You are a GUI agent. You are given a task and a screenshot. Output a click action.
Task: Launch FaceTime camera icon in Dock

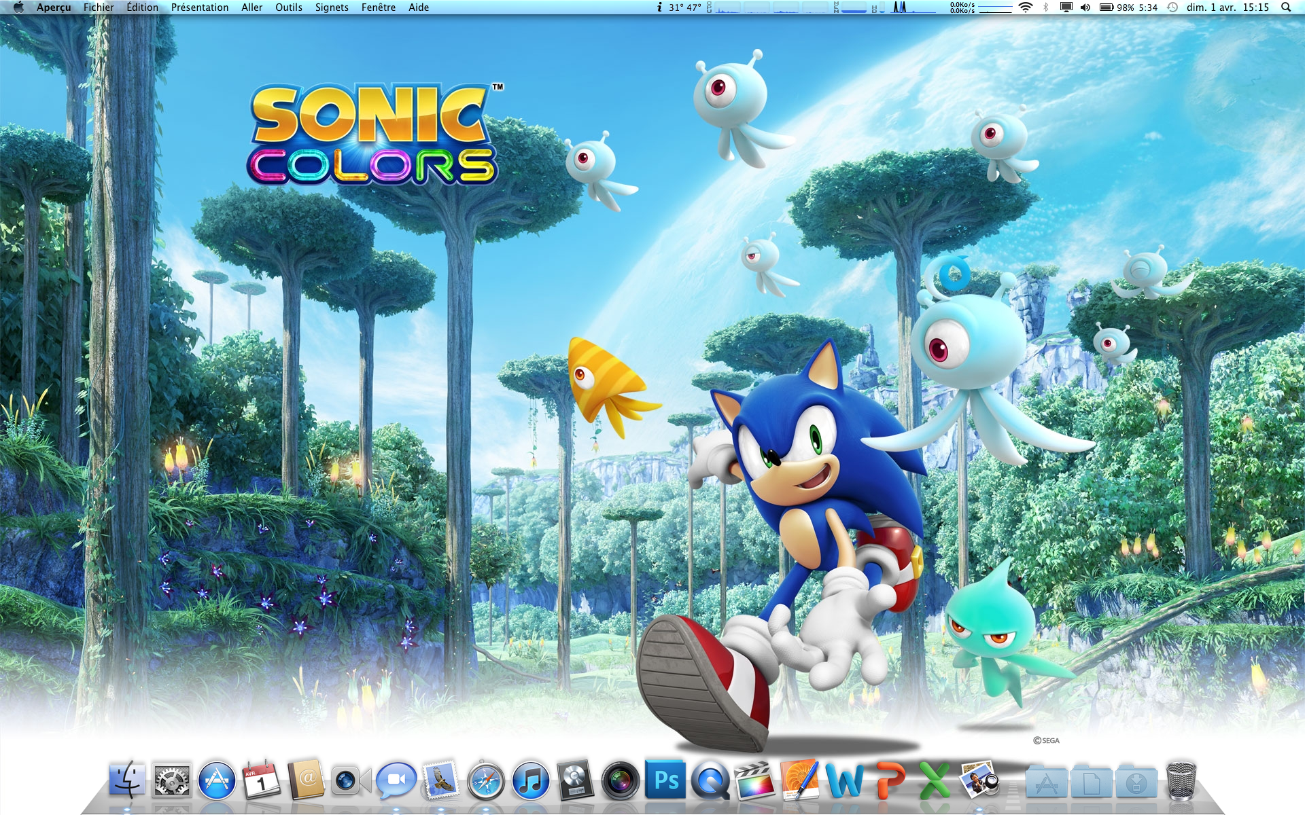(351, 780)
